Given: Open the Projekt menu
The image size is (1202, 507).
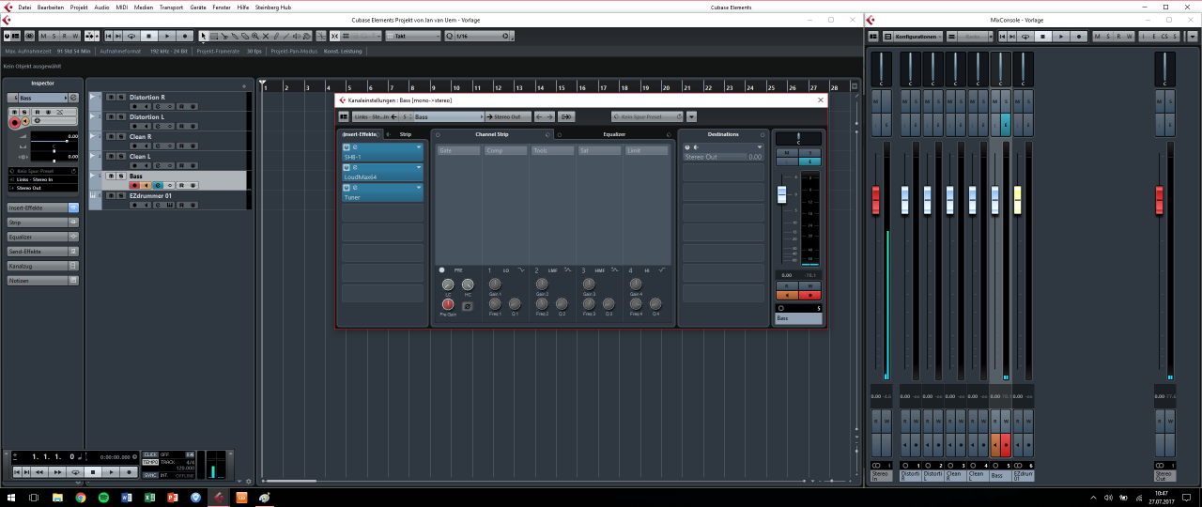Looking at the screenshot, I should [79, 7].
